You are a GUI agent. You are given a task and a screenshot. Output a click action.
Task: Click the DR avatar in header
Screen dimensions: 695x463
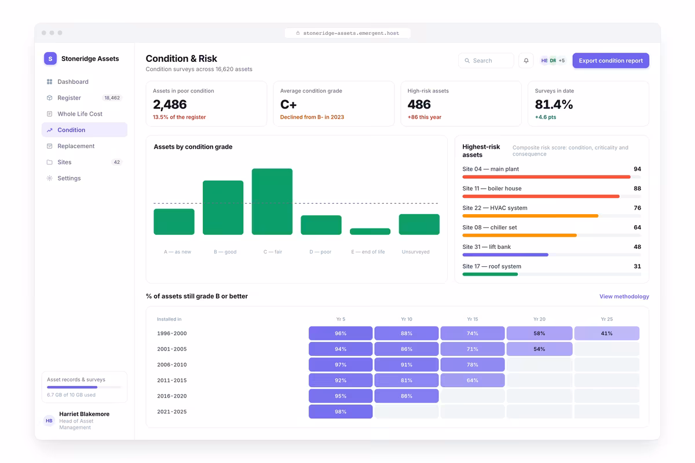[553, 61]
